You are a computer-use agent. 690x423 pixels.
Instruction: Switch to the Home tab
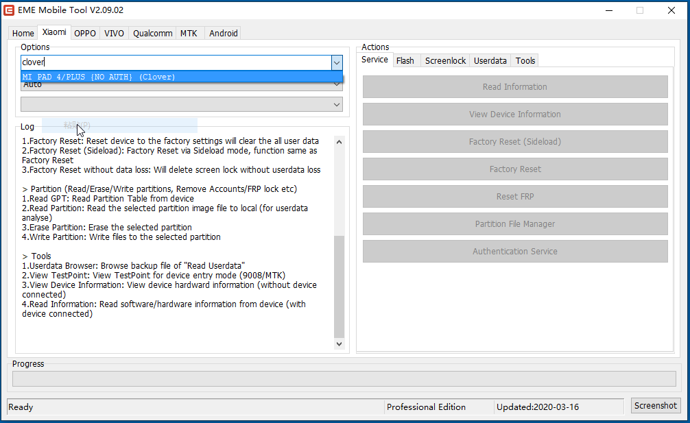pos(23,34)
